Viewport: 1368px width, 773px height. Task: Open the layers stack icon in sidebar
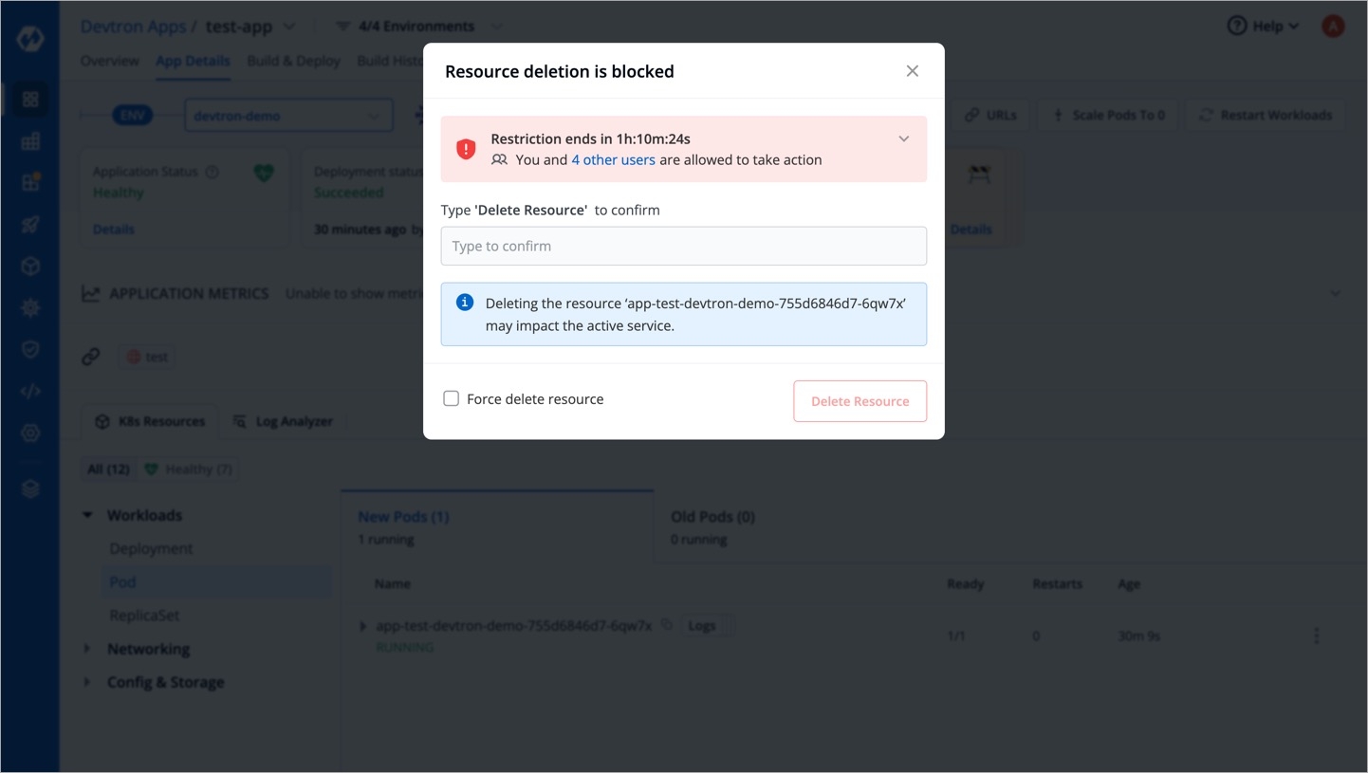tap(30, 488)
